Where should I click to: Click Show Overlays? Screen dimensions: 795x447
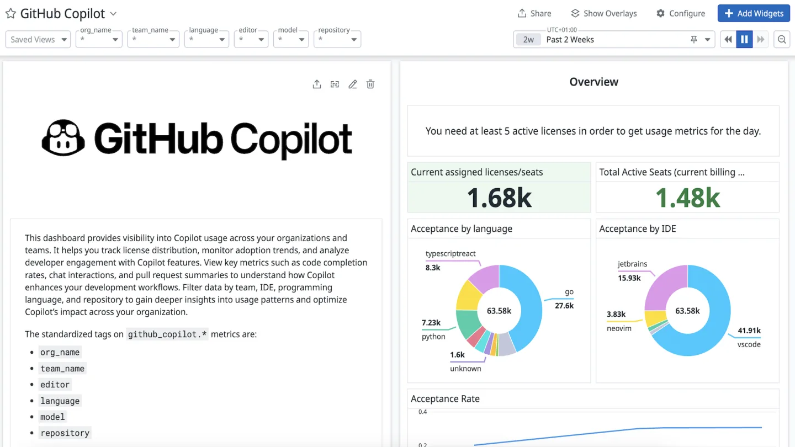point(603,13)
